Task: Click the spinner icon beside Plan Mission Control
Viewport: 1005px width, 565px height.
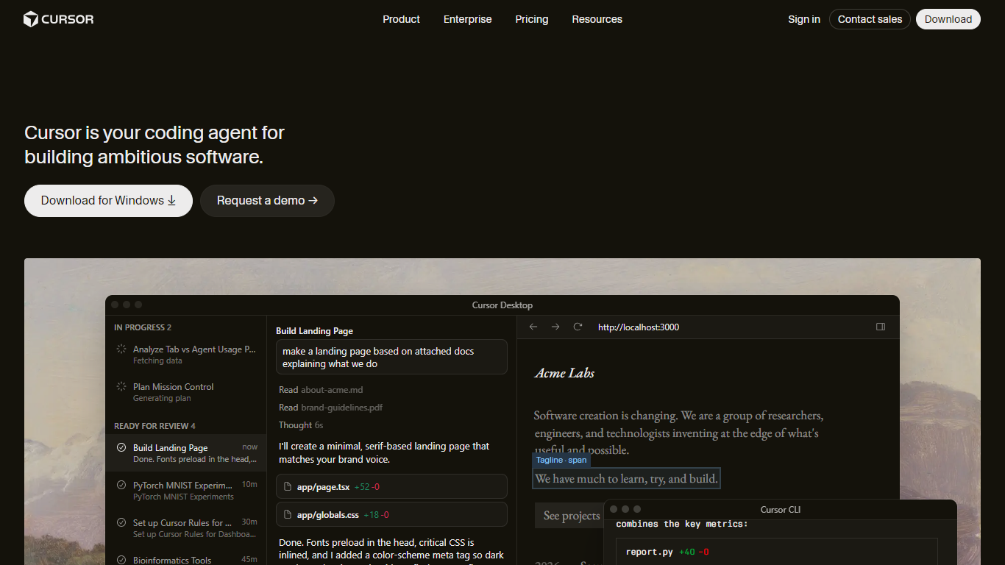Action: (x=121, y=386)
